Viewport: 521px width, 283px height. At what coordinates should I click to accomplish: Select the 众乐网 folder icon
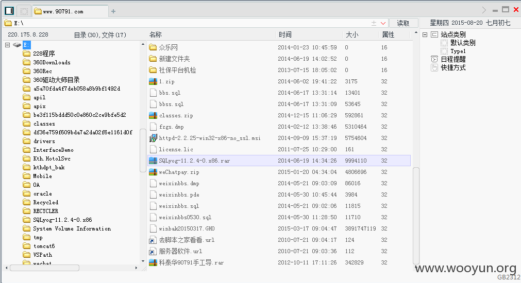pyautogui.click(x=153, y=47)
